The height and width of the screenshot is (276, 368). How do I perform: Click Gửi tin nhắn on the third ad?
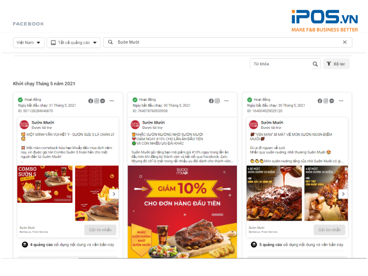point(329,230)
